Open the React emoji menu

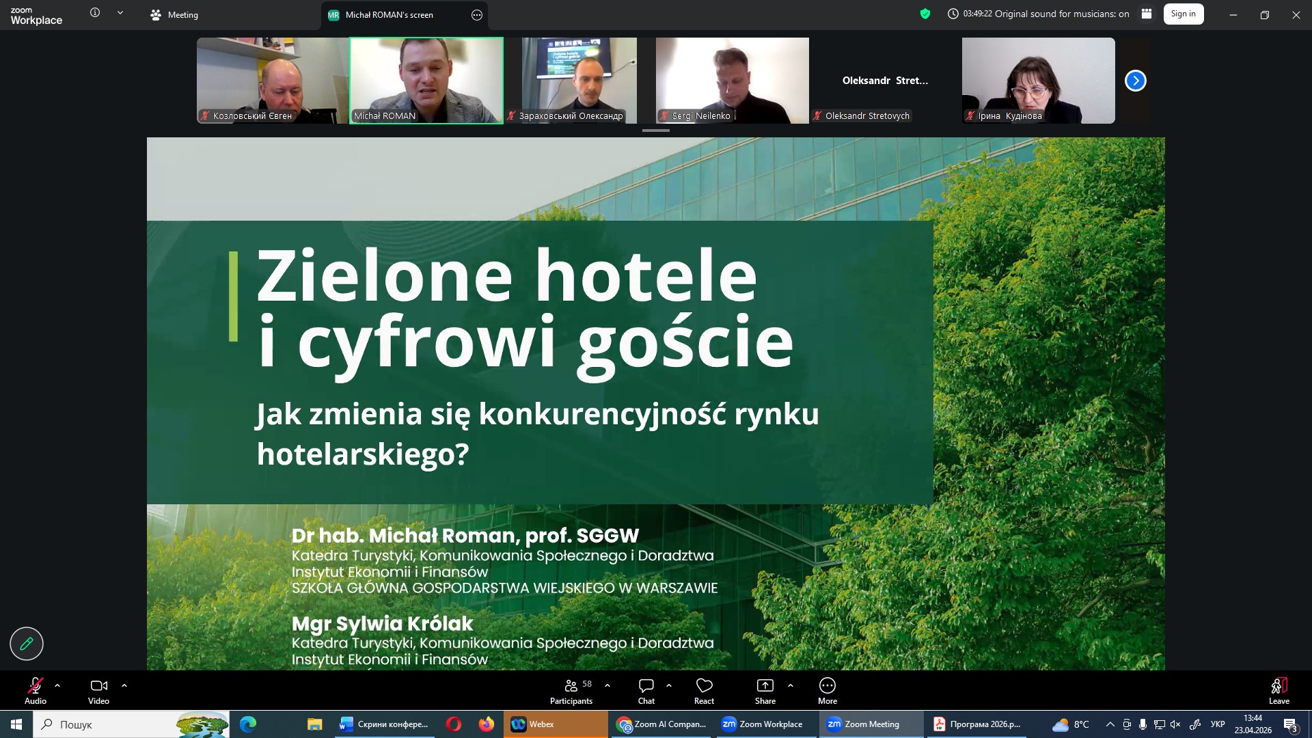click(704, 691)
